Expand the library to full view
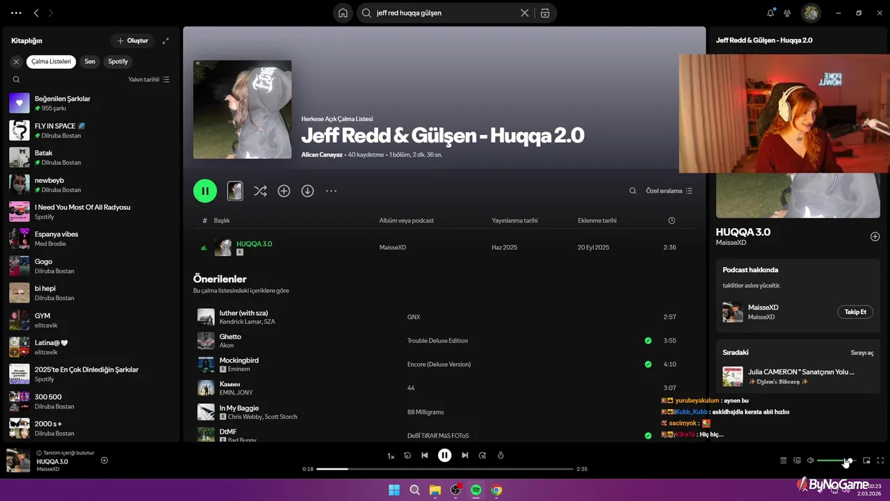Viewport: 890px width, 501px height. (x=165, y=40)
